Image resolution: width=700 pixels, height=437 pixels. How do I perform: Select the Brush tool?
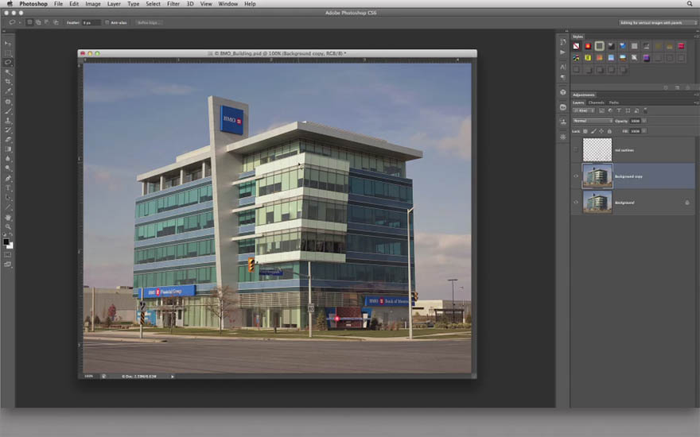(8, 111)
